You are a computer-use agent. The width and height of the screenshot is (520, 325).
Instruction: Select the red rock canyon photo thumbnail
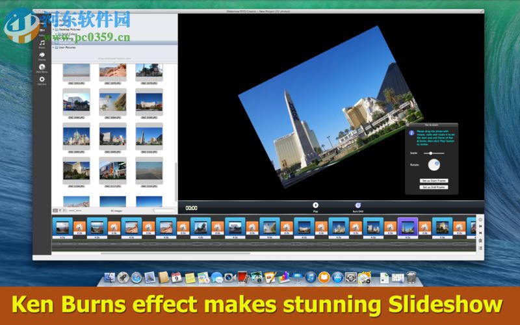coord(112,71)
